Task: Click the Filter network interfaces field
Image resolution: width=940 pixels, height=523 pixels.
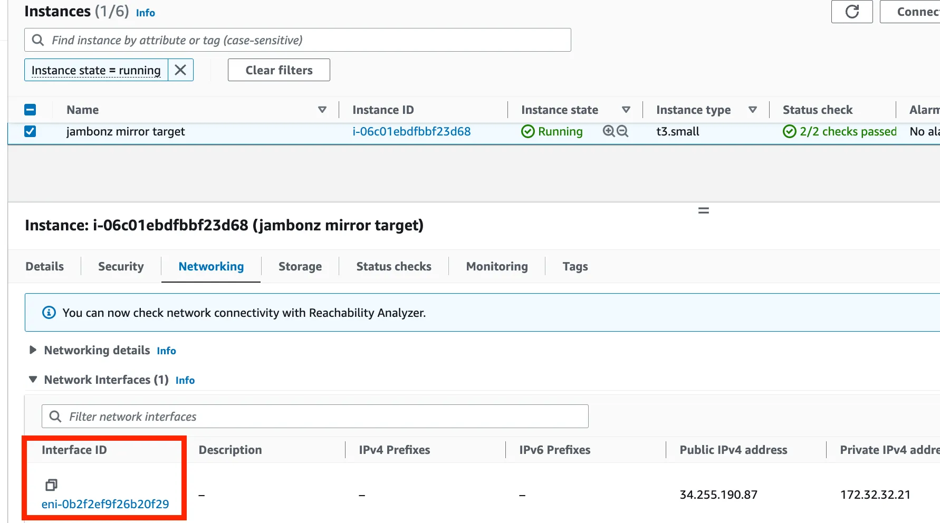Action: pyautogui.click(x=315, y=417)
